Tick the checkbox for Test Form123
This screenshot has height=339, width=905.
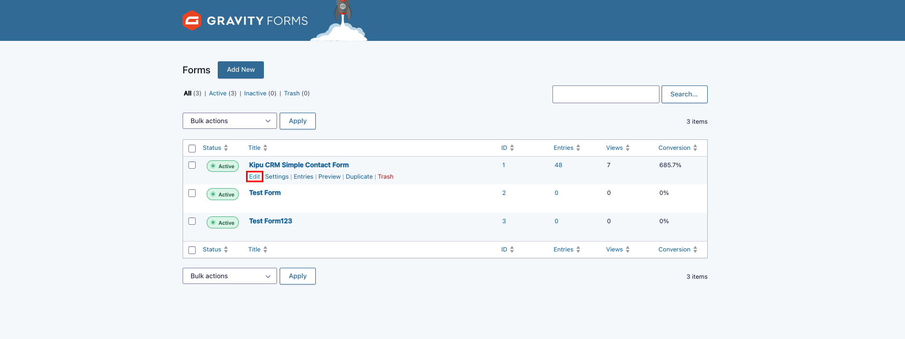[x=192, y=221]
